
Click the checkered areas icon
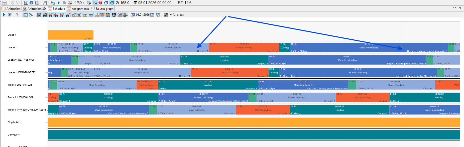(166, 15)
